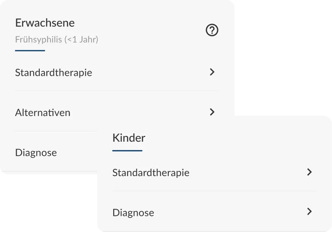Click the blue underline beneath Erwachsene
The image size is (332, 232).
pos(30,51)
